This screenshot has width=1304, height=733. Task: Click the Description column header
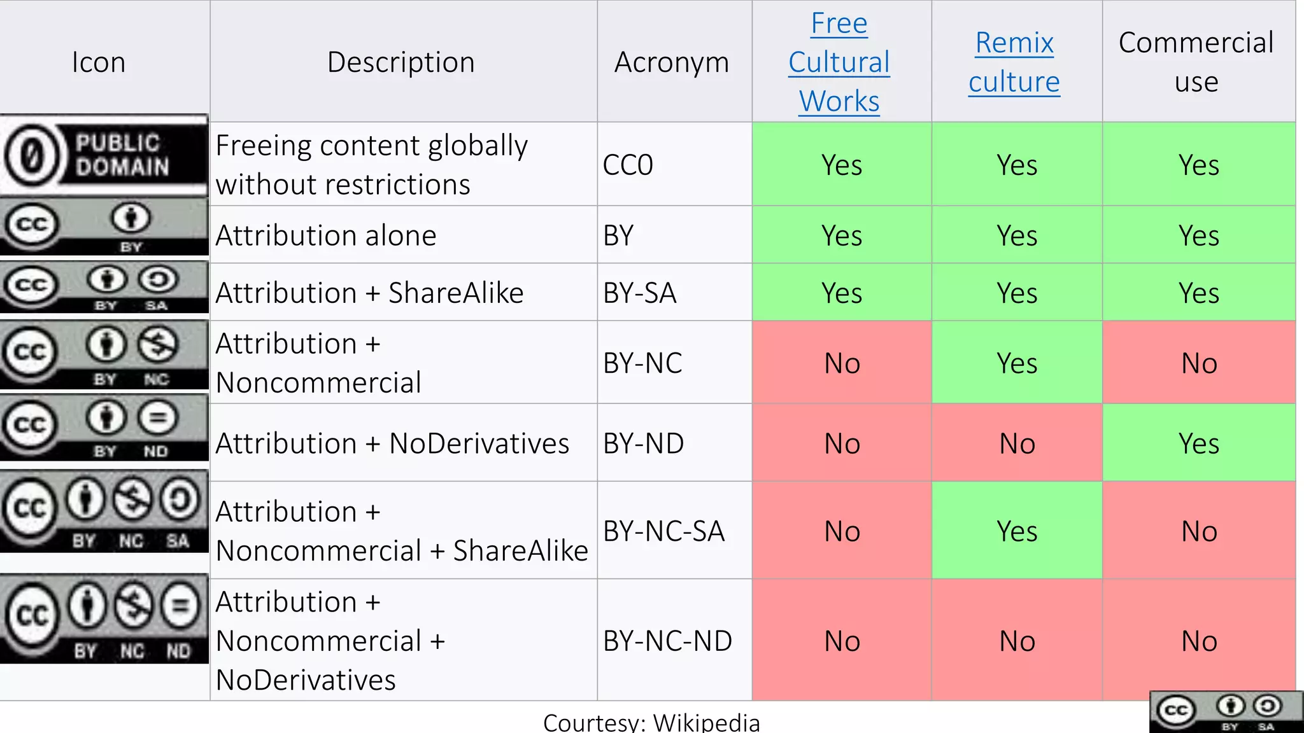(401, 62)
